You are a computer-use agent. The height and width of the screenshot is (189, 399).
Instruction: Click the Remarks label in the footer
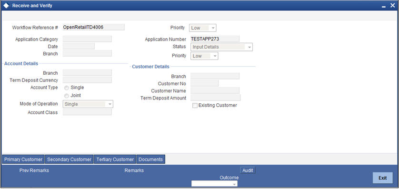pos(134,170)
